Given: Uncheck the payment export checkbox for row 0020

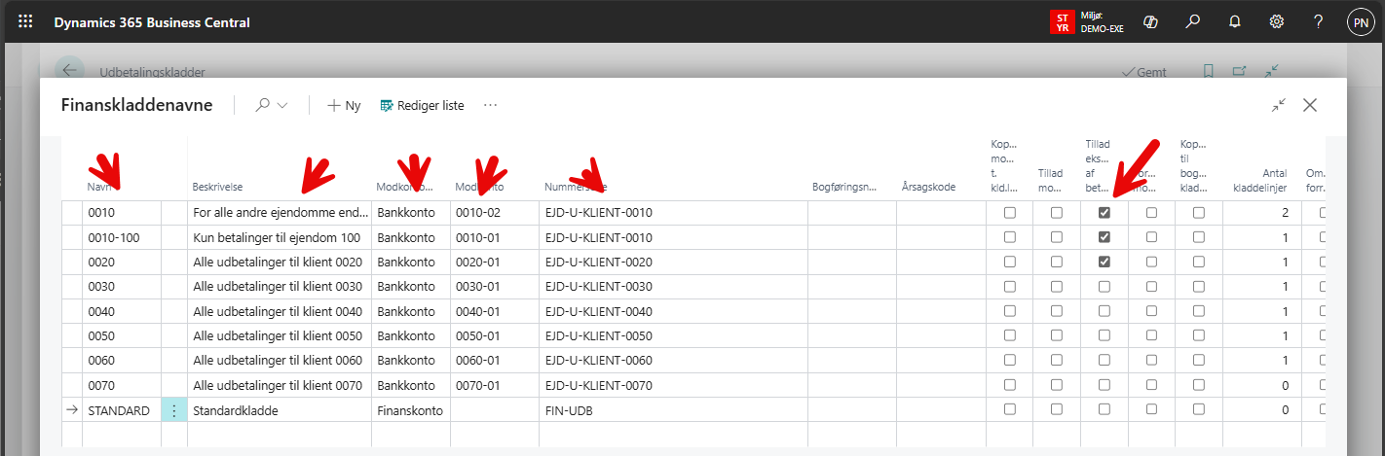Looking at the screenshot, I should pos(1104,262).
